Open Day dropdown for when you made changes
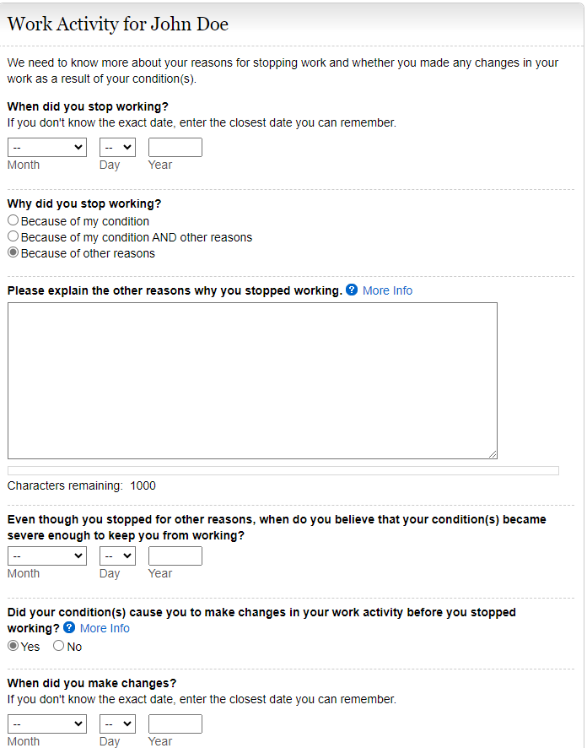The width and height of the screenshot is (587, 748). pyautogui.click(x=117, y=724)
